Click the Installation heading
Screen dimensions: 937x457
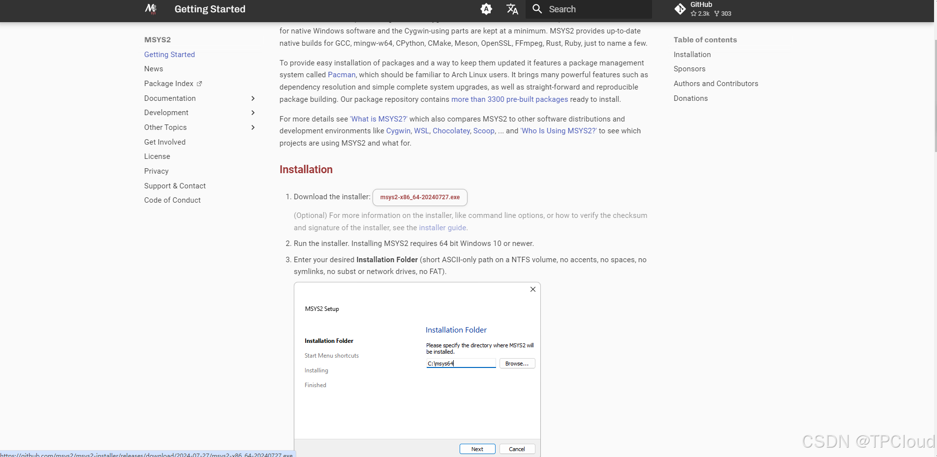tap(306, 169)
